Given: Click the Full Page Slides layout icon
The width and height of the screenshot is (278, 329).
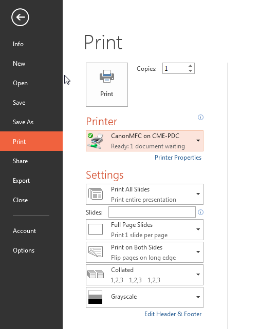Looking at the screenshot, I should point(96,229).
